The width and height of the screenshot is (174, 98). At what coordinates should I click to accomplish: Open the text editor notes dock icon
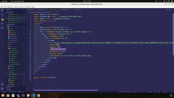click(x=13, y=95)
